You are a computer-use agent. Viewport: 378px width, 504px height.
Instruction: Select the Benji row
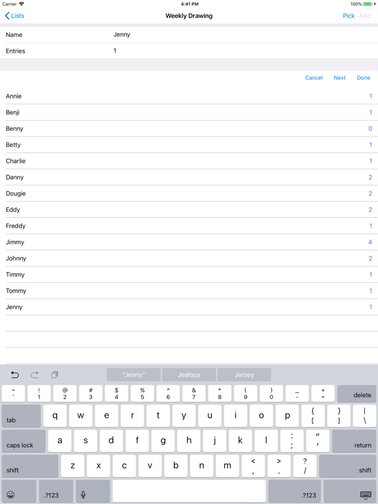tap(189, 112)
